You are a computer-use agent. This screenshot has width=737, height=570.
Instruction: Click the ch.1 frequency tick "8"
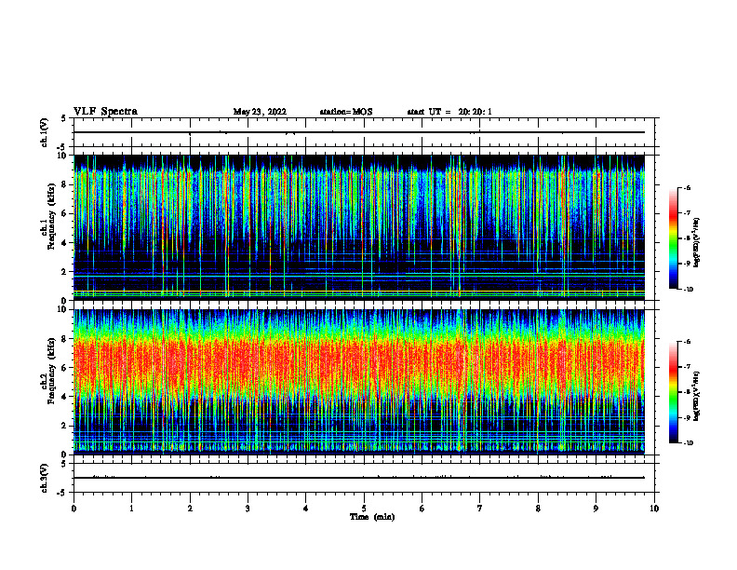[x=65, y=184]
